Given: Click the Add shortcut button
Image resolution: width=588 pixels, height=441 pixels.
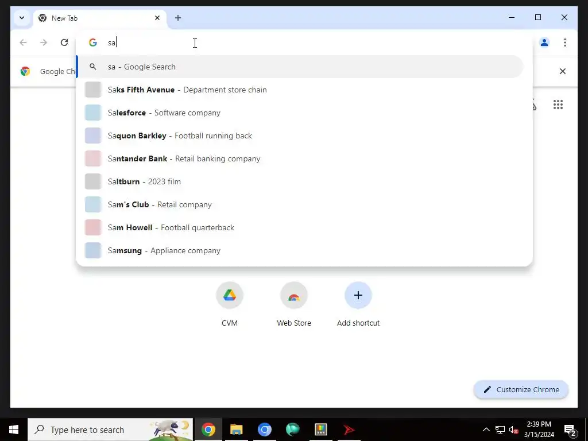Looking at the screenshot, I should tap(358, 304).
